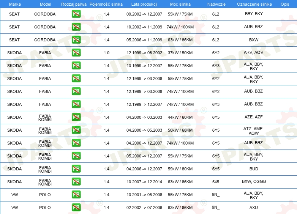
Task: Select FABIA KOMBI model cell in the BUD row
Action: tap(45, 169)
